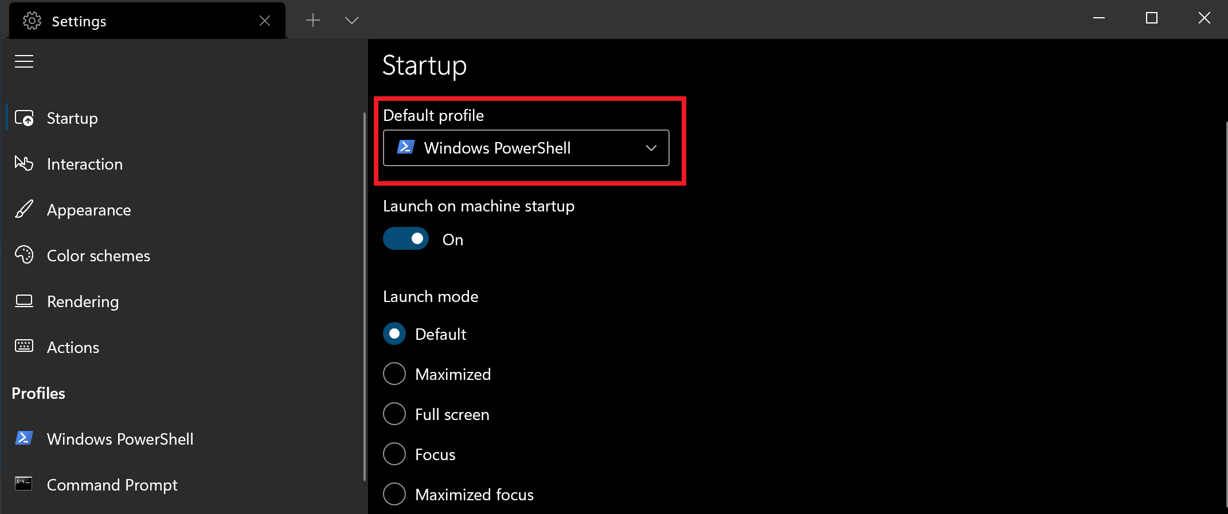Select Default launch mode radio button
The image size is (1228, 514).
click(394, 334)
